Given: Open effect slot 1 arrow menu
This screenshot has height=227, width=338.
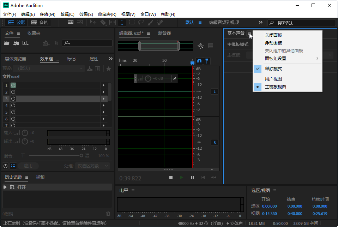Looking at the screenshot, I should click(103, 85).
